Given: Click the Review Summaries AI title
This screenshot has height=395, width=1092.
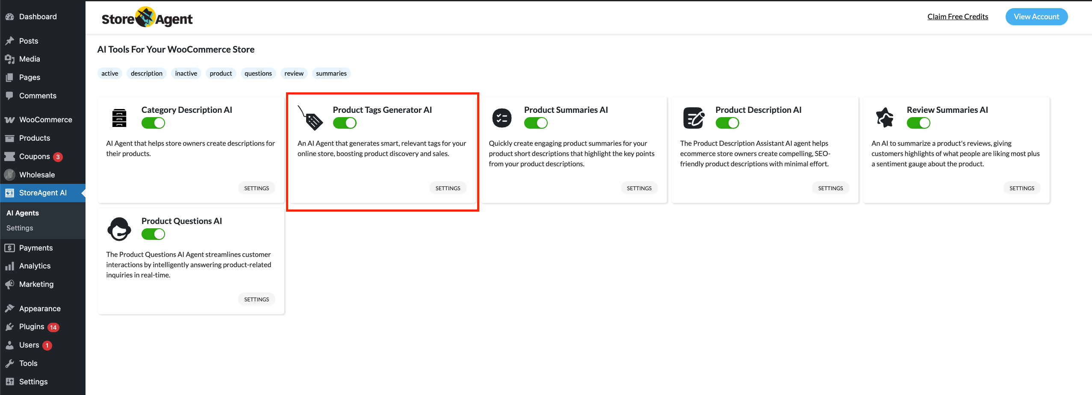Looking at the screenshot, I should click(x=947, y=110).
